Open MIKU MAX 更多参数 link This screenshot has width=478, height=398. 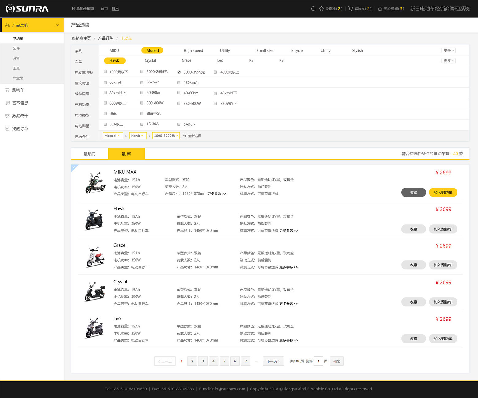coord(216,194)
